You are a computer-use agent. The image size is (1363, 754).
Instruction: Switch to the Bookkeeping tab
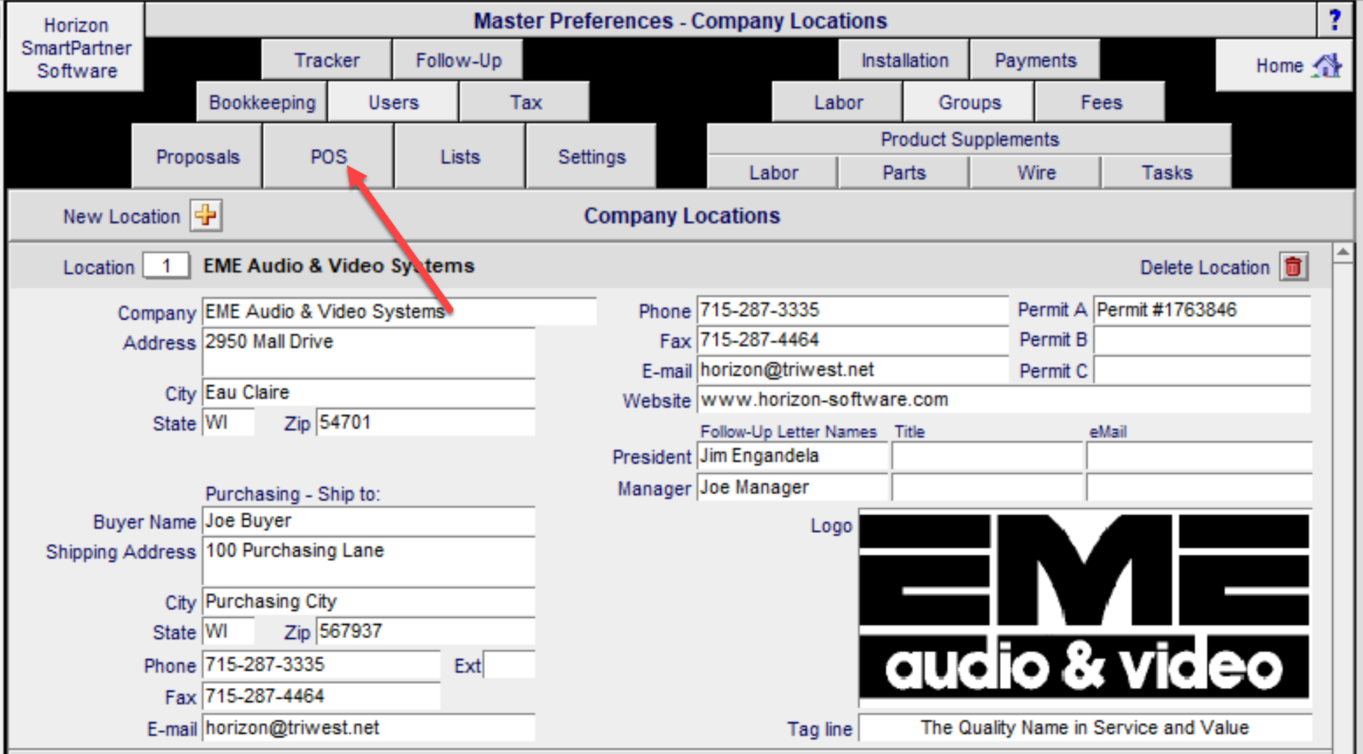click(262, 102)
